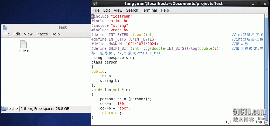Viewport: 270px width, 126px height.
Task: Open Edit menu in test folder window
Action: 17,34
